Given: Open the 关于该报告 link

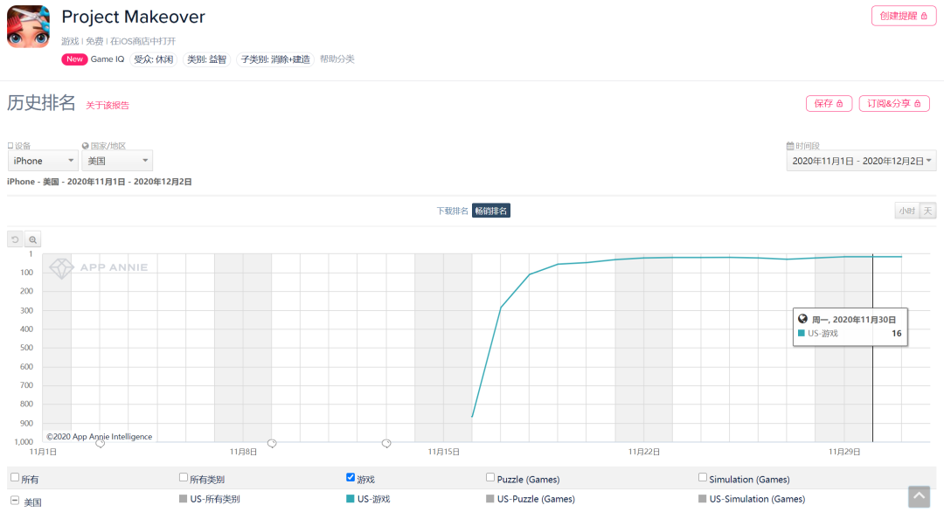Looking at the screenshot, I should point(108,106).
